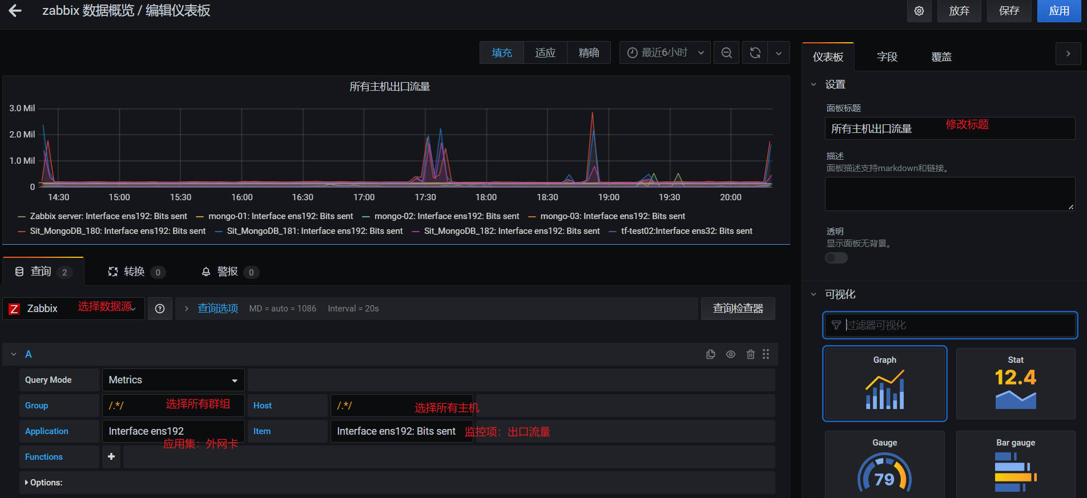Click the panel title 所有主机出口流量 in graph
Screen dimensions: 1087x498
(x=390, y=87)
